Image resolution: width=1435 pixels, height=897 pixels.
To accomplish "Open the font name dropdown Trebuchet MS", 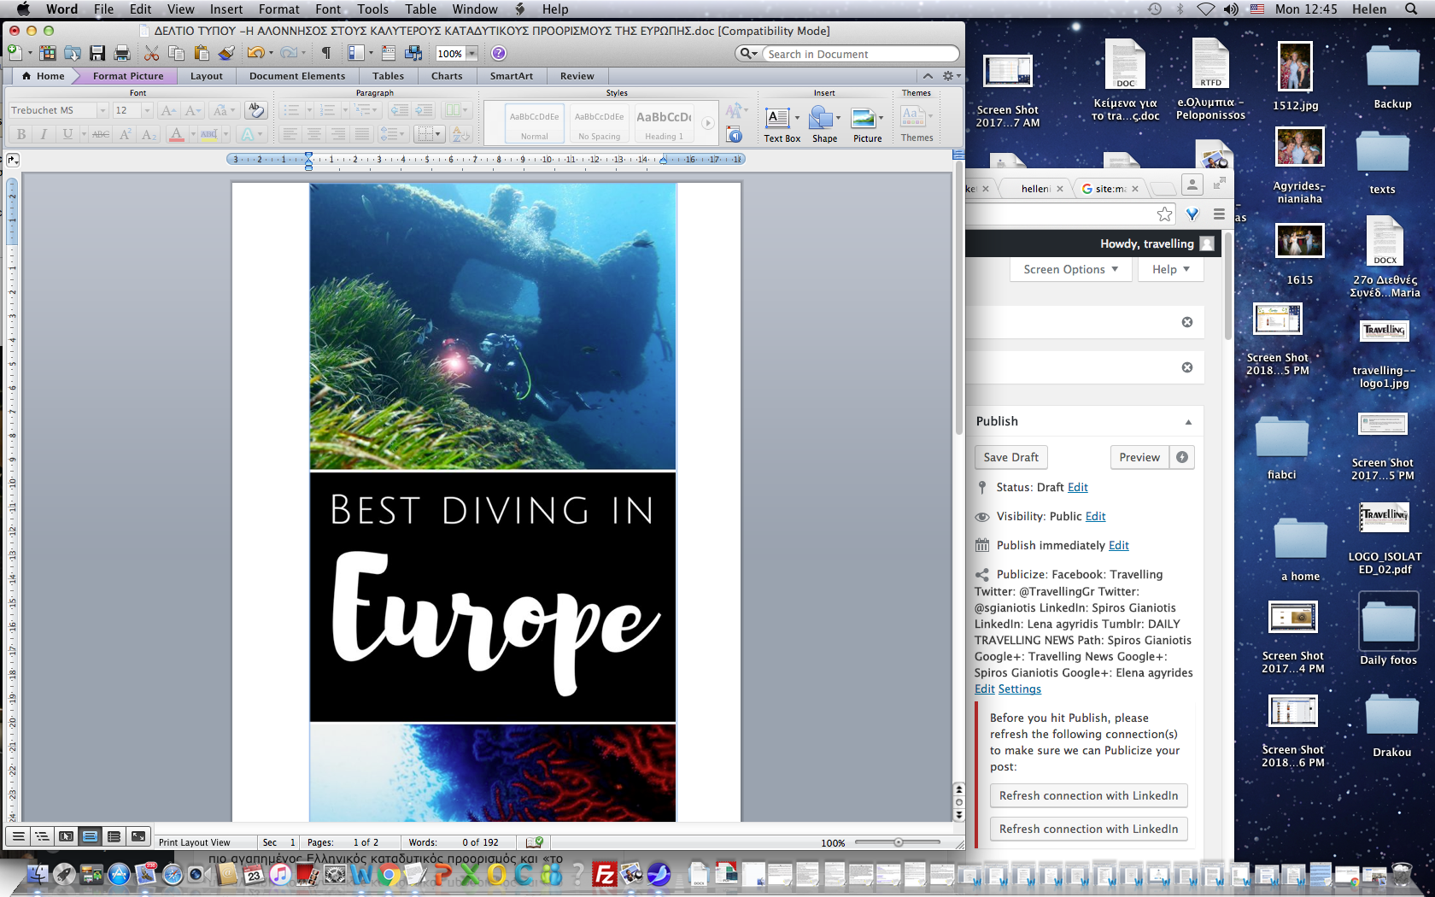I will point(102,110).
